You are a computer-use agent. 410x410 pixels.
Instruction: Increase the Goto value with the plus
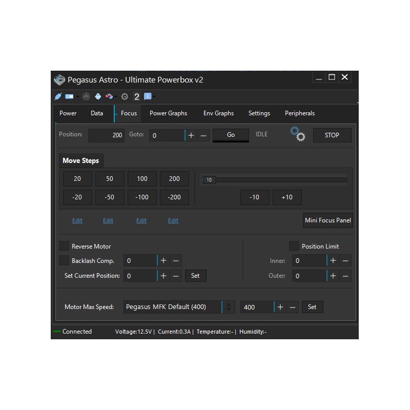[191, 135]
